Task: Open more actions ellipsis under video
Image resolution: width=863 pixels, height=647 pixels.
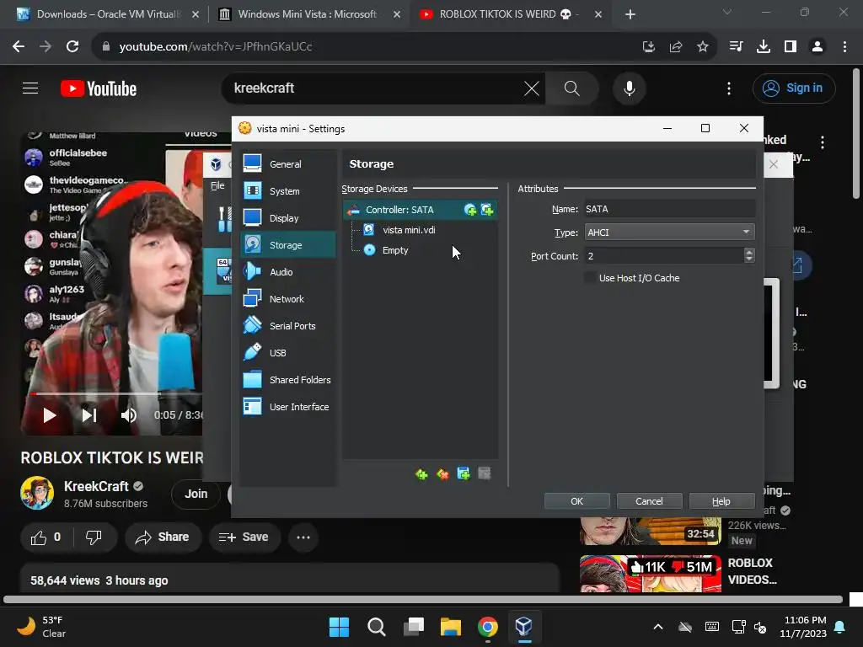Action: point(303,537)
